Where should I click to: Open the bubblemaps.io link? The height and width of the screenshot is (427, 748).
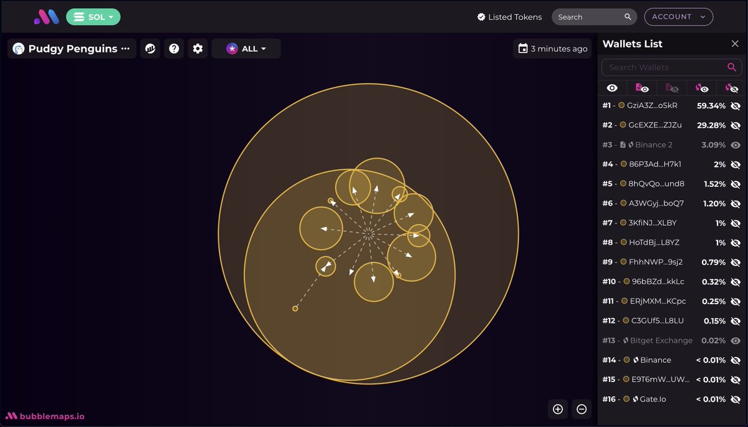click(x=45, y=416)
